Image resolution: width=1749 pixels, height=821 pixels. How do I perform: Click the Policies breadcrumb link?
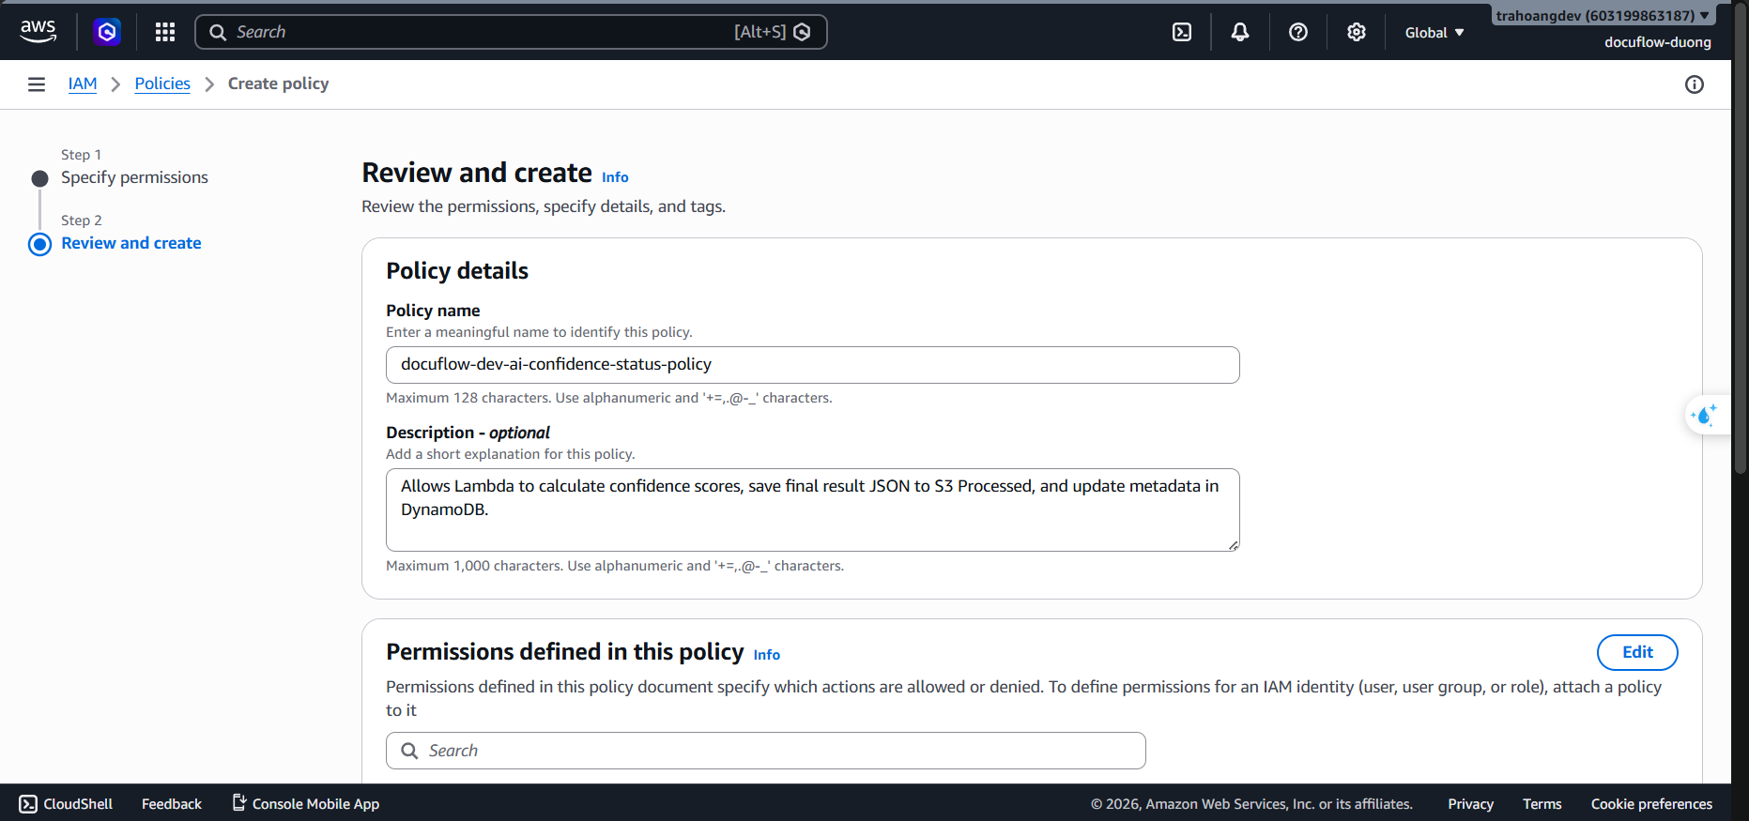point(162,84)
